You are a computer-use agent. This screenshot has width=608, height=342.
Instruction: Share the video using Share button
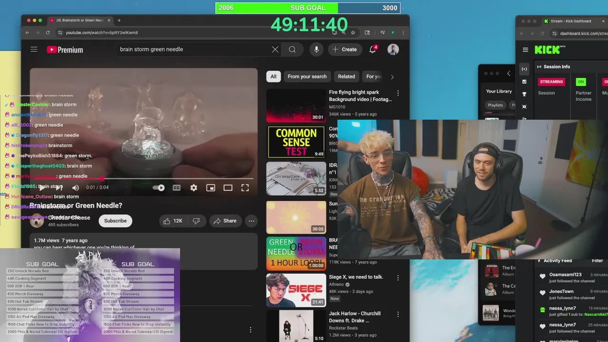[225, 221]
